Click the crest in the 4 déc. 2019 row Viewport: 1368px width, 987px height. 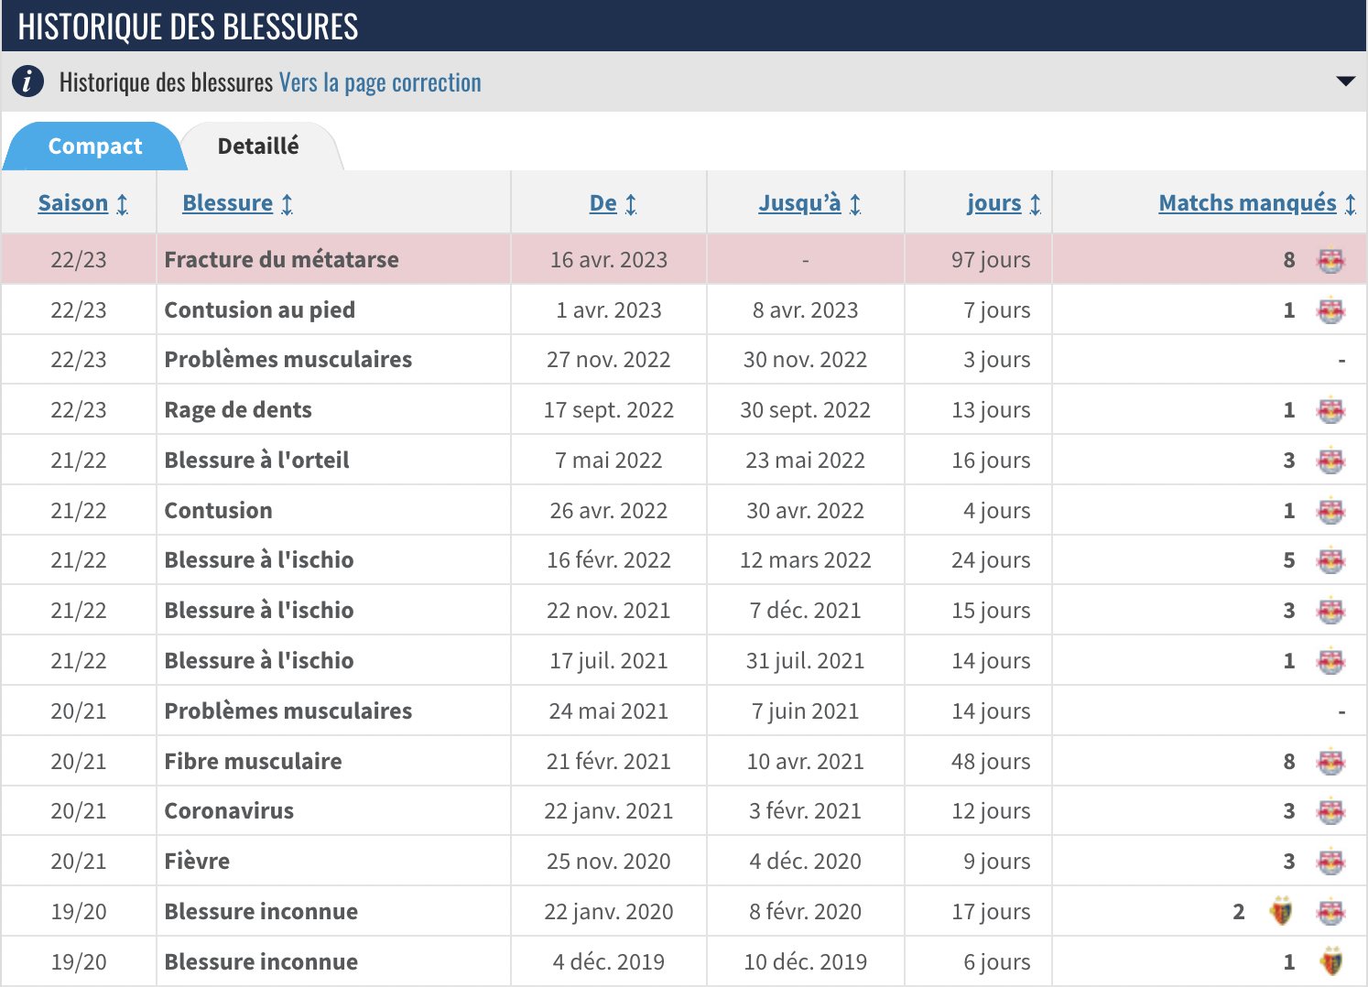1330,962
